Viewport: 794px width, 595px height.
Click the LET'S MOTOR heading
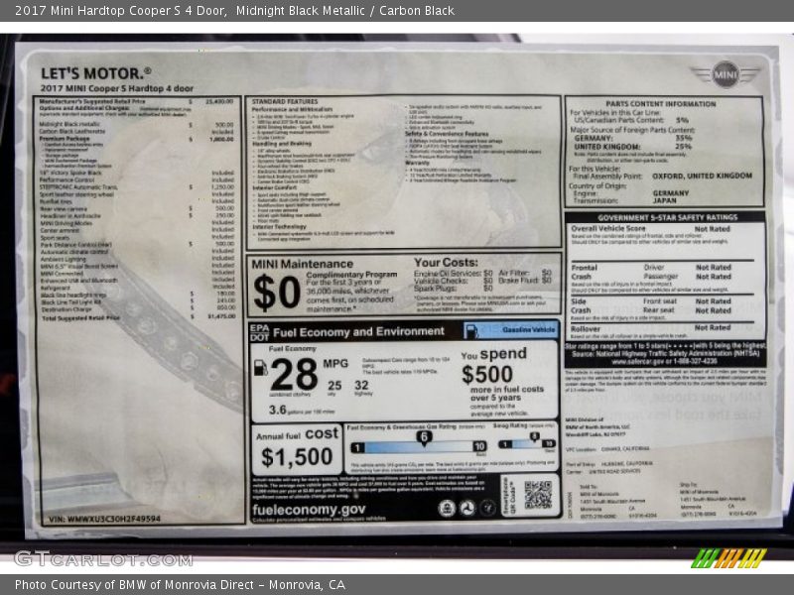click(95, 73)
